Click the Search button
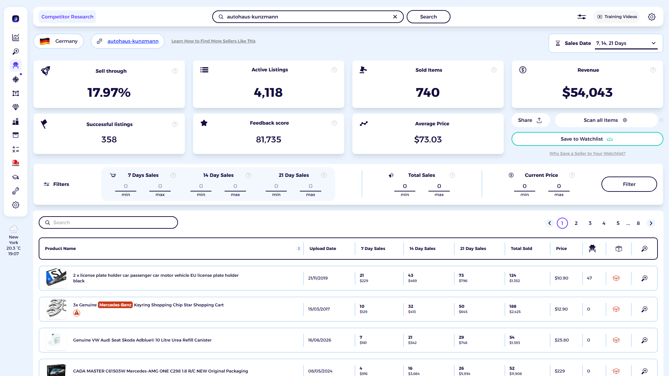This screenshot has width=669, height=376. click(428, 17)
